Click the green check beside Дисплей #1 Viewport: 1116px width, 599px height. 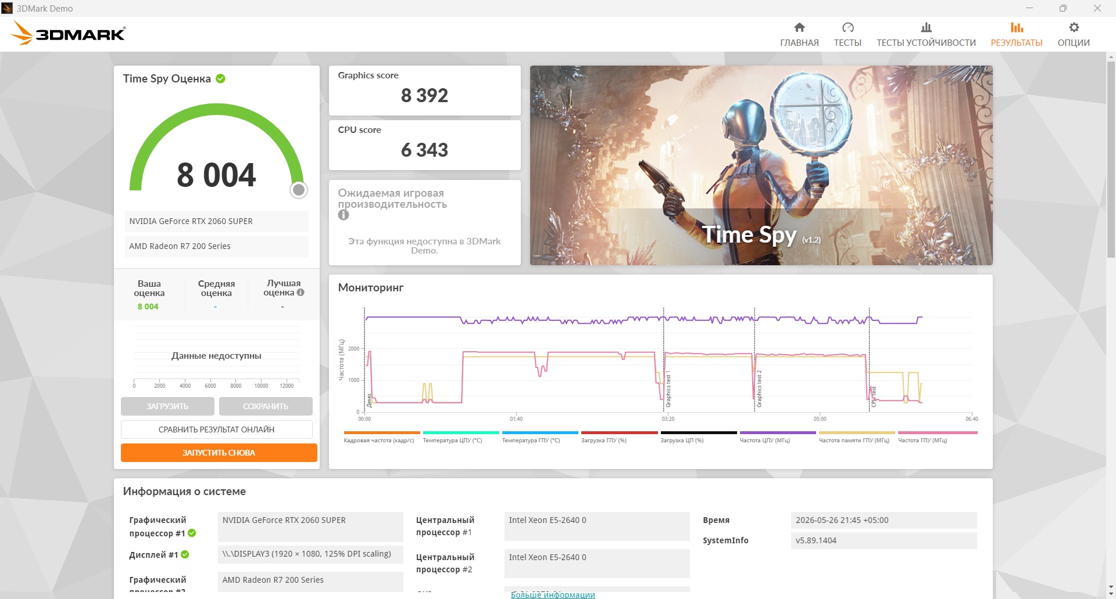(x=185, y=554)
